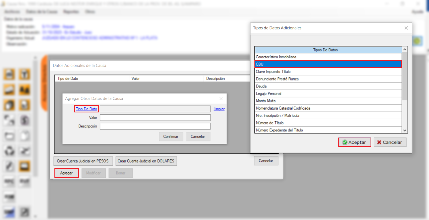
Task: Click the Aceptar button with green checkmark
Action: tap(354, 142)
